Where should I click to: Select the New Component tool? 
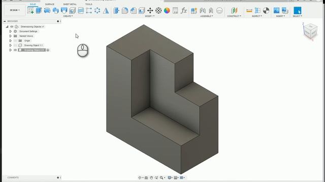point(194,10)
